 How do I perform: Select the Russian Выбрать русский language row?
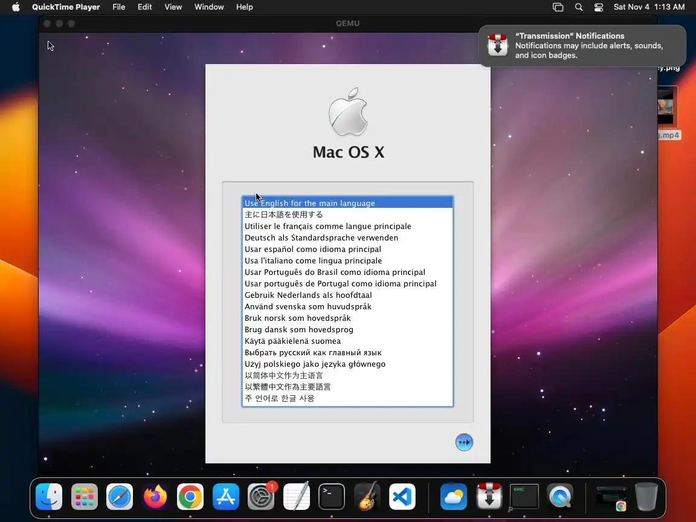347,352
